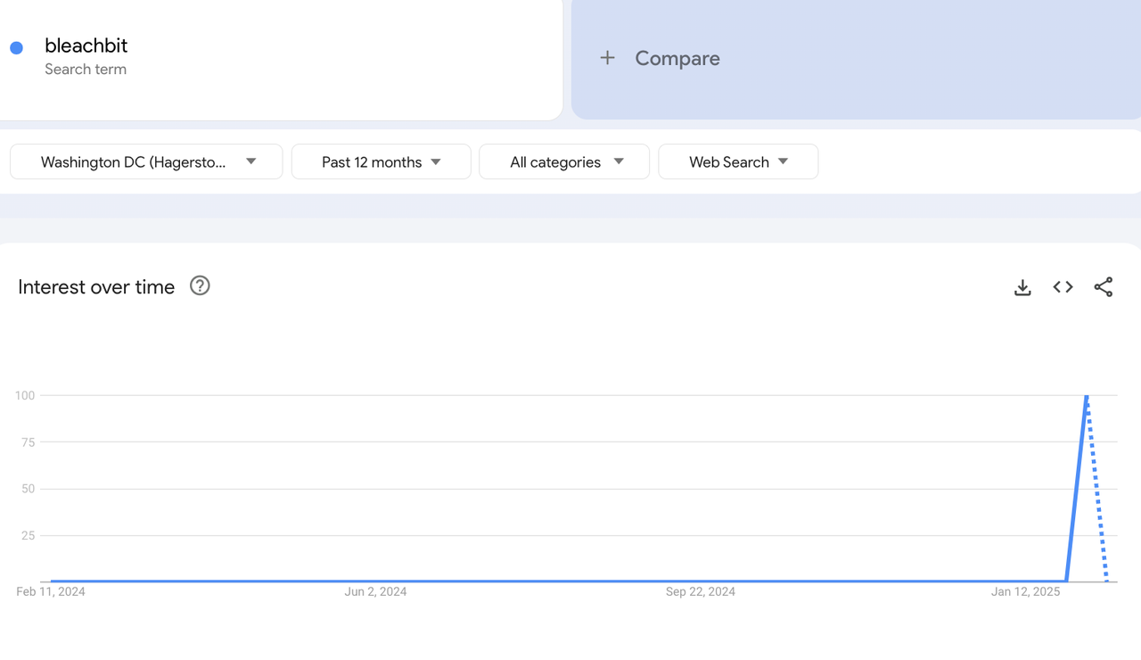Add a comparison term with Compare

[856, 59]
